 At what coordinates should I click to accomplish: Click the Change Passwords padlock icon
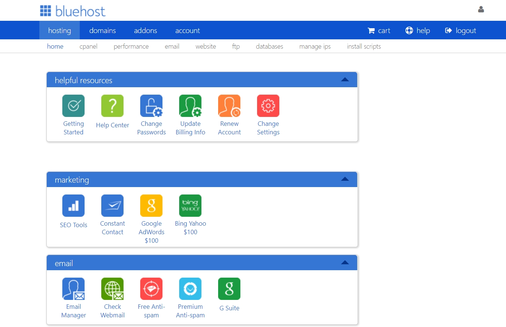tap(151, 106)
